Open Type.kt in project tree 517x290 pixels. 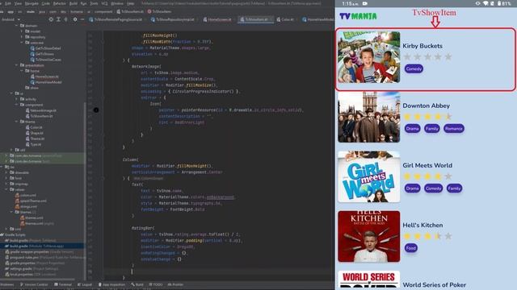[x=33, y=144]
